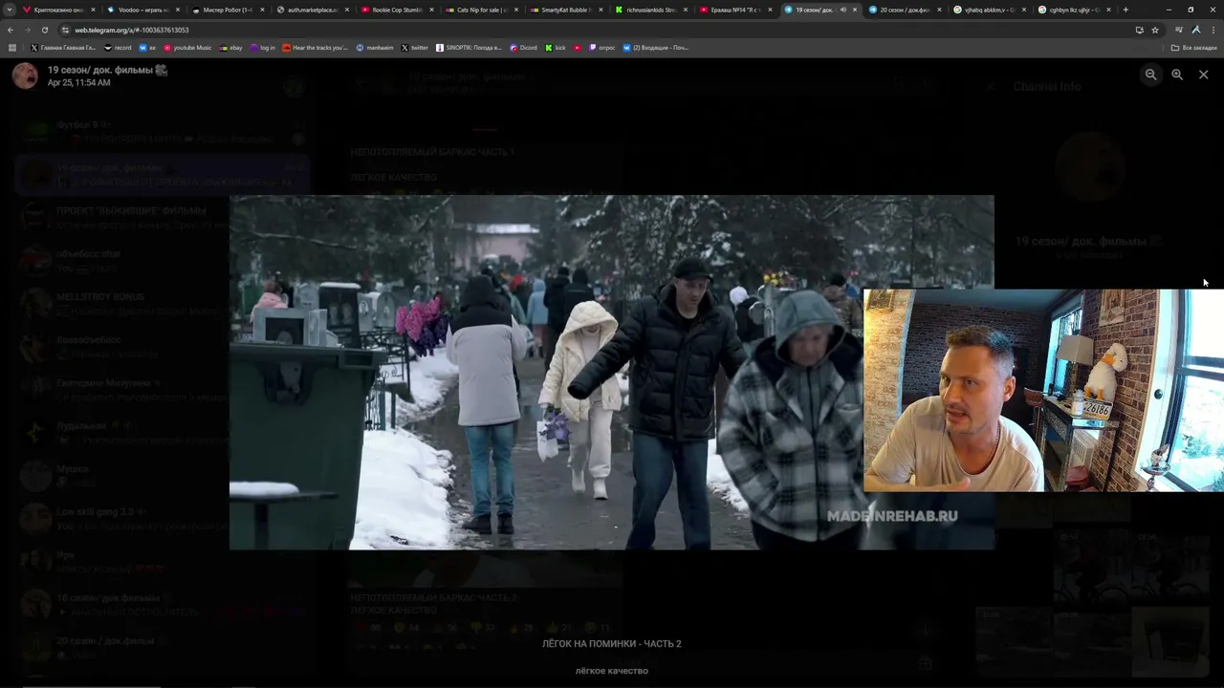Switch to the 20 сезон / док.фильмы tab

(905, 10)
